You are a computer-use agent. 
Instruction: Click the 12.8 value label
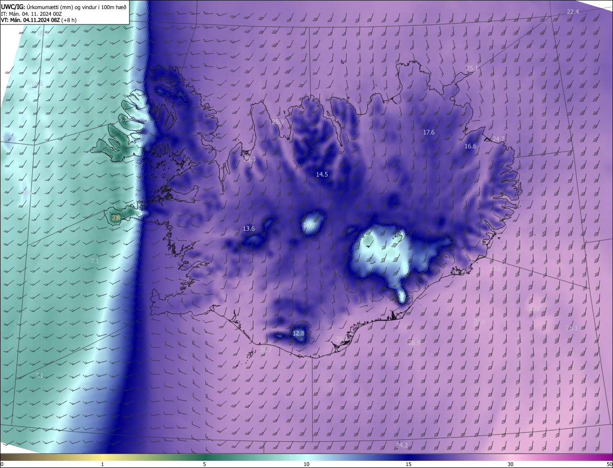click(x=298, y=334)
